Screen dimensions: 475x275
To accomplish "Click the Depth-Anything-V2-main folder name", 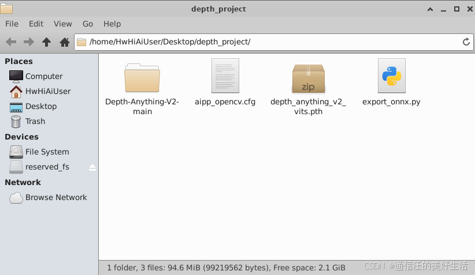I will [142, 107].
